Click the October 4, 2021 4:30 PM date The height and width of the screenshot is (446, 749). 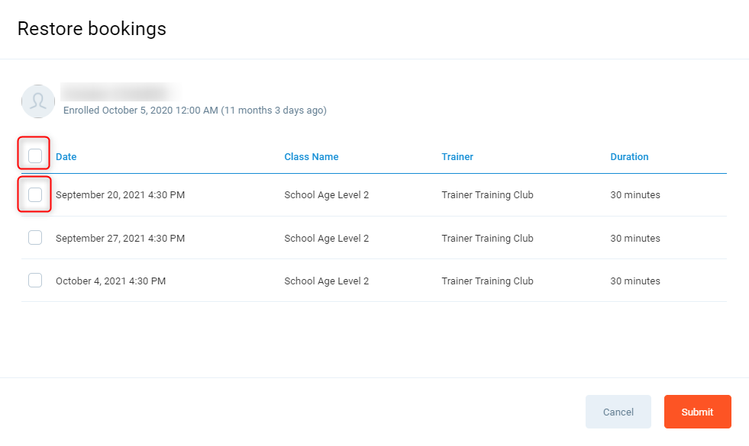coord(111,281)
